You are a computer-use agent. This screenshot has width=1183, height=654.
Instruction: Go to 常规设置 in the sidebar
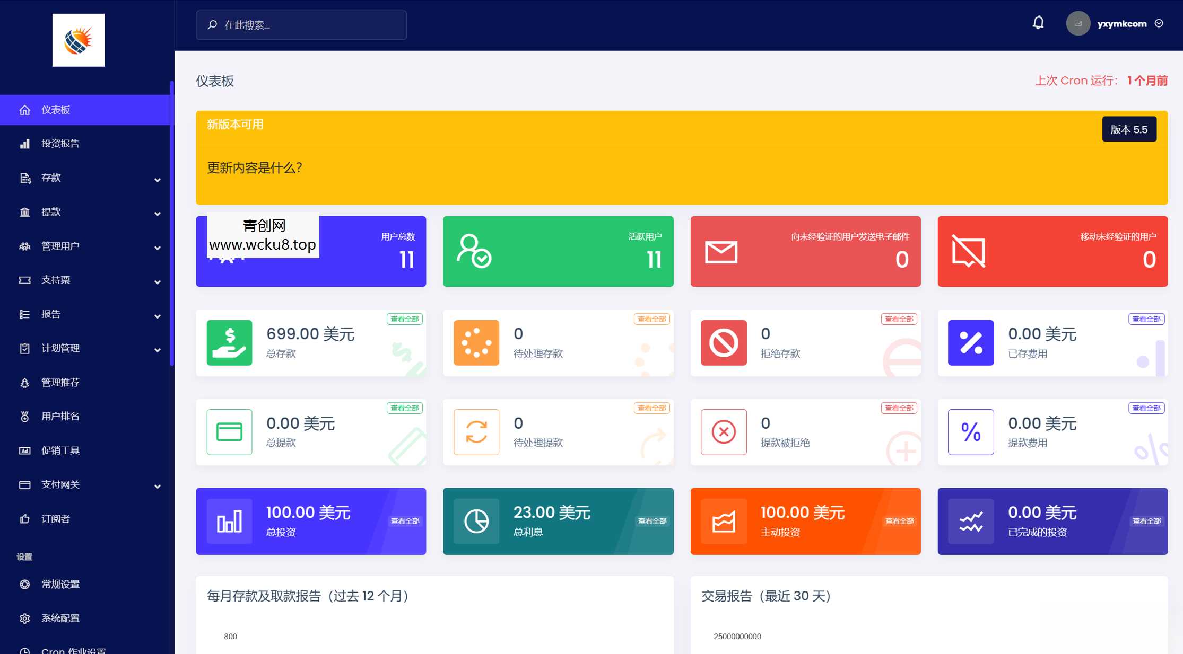pos(60,584)
